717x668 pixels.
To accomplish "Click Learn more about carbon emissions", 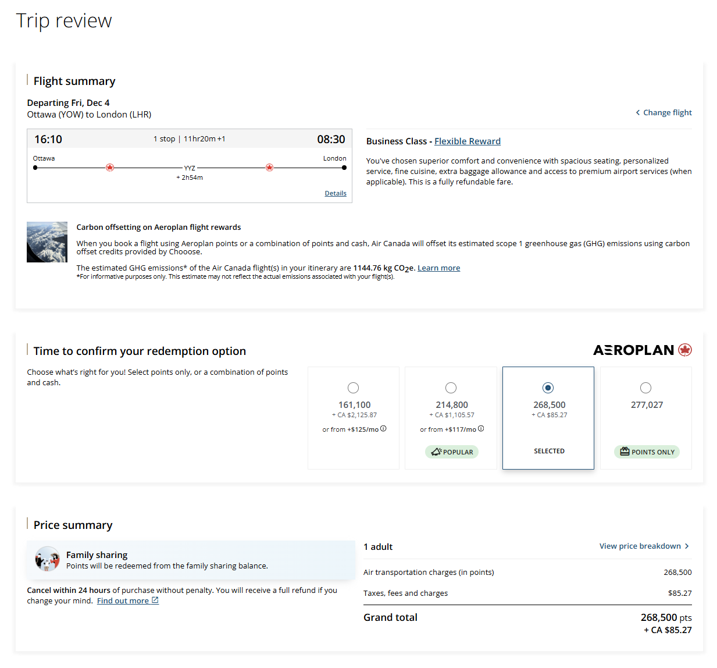I will pos(438,268).
